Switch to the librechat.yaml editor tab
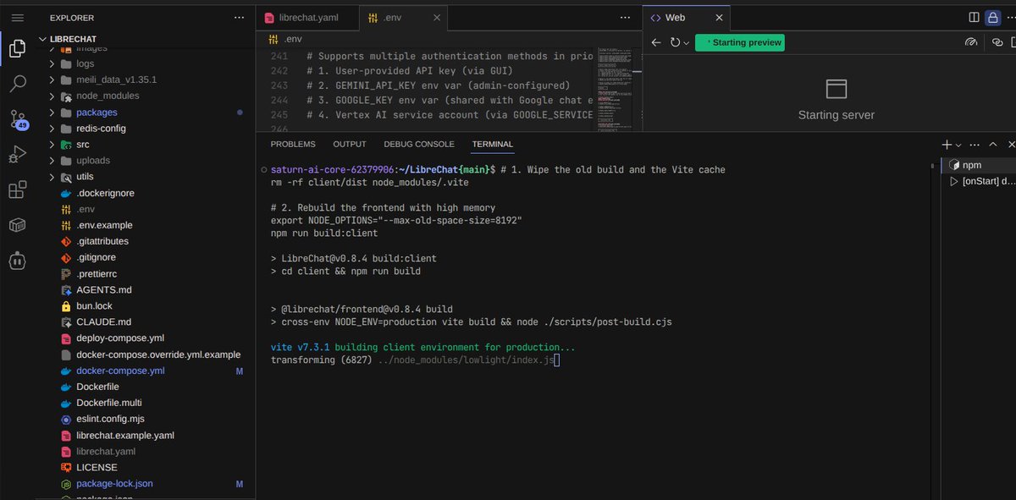The height and width of the screenshot is (500, 1016). (x=308, y=18)
